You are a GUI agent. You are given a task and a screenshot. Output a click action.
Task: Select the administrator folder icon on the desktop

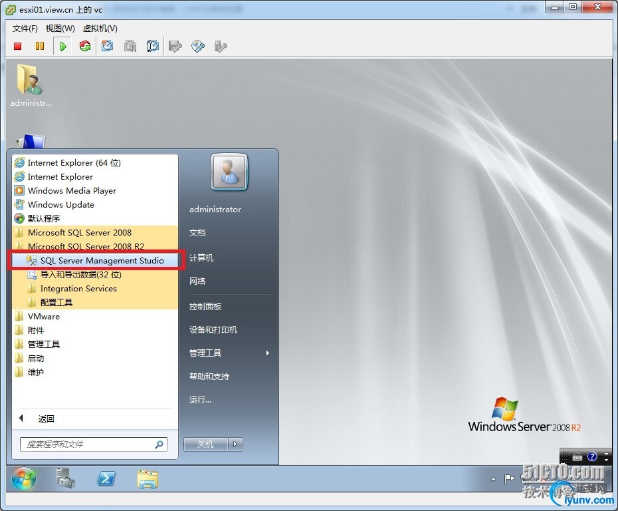point(31,85)
